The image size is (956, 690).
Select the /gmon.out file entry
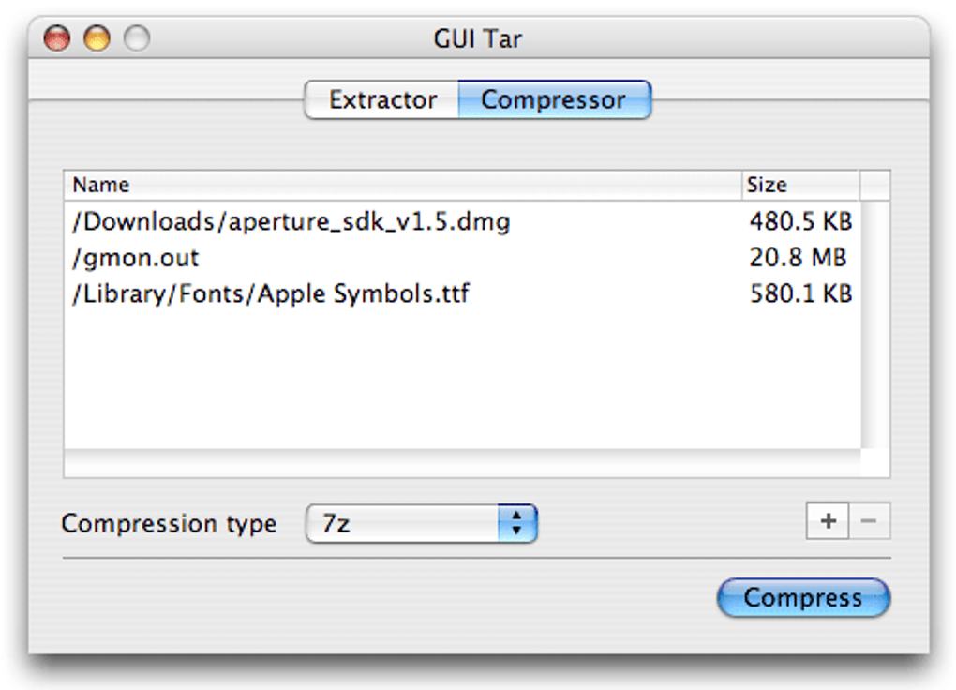pyautogui.click(x=136, y=258)
